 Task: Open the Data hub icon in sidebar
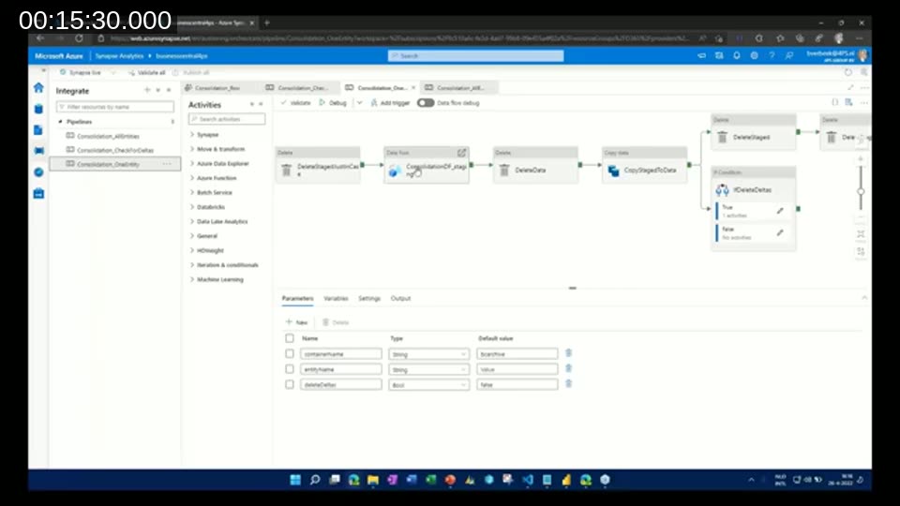[38, 109]
